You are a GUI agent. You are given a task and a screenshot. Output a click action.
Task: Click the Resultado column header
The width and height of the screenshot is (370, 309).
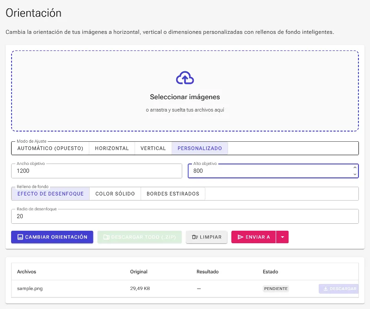[208, 271]
